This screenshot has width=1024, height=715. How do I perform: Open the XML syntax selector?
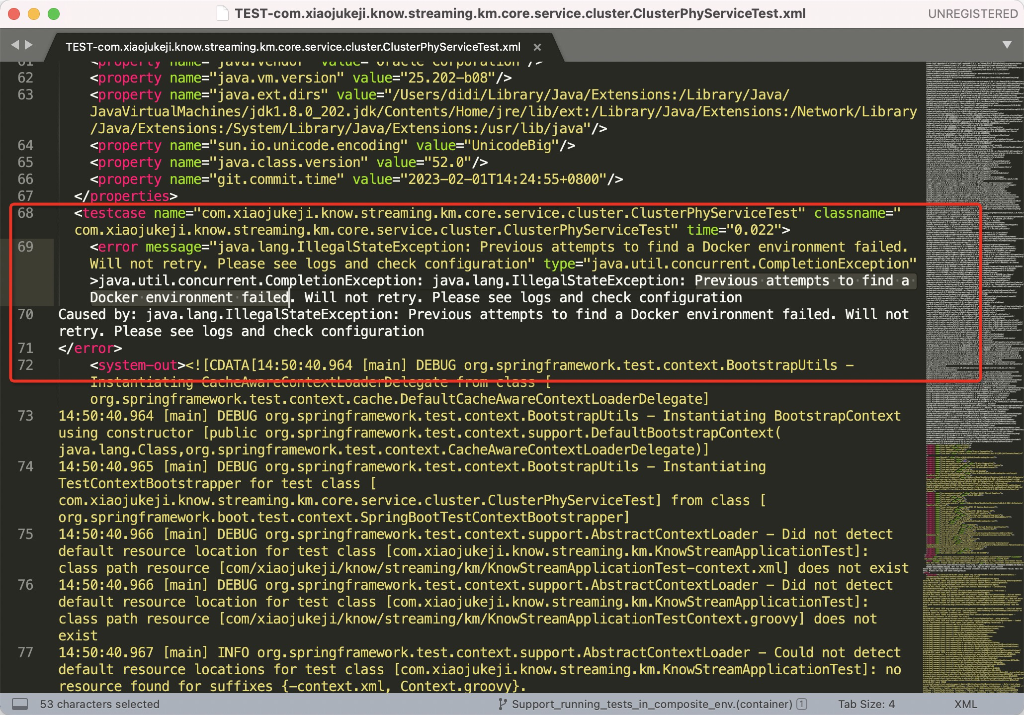point(965,704)
